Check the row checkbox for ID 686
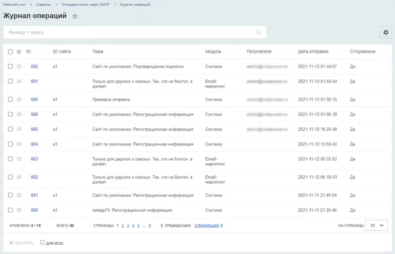395x254 pixels. point(11,114)
